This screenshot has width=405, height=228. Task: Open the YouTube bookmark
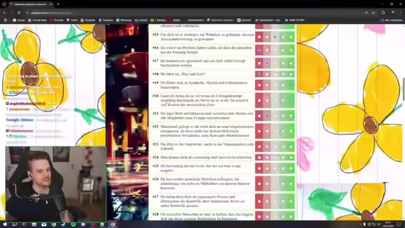57,20
